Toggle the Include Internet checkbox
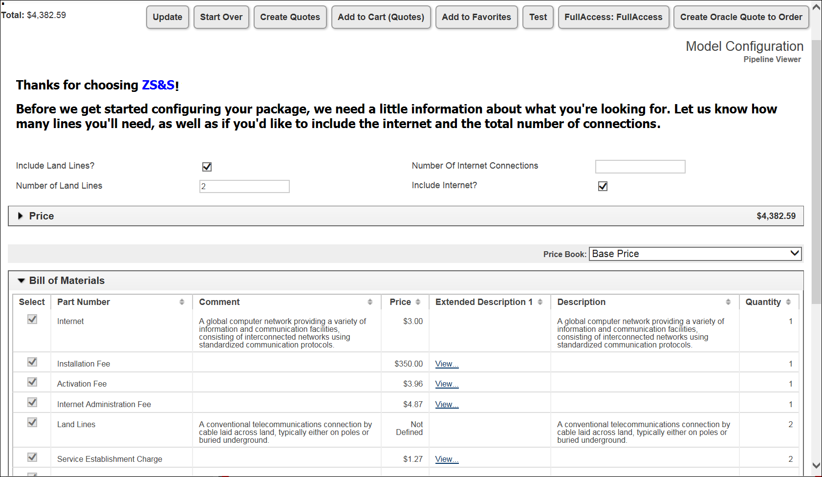This screenshot has width=822, height=477. click(x=603, y=186)
